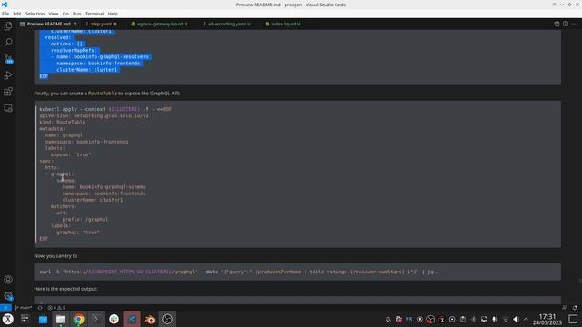Open the Terminal menu
The height and width of the screenshot is (327, 582).
[95, 14]
